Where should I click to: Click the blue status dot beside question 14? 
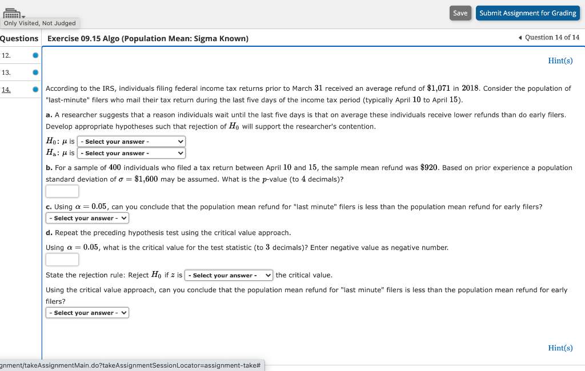coord(35,90)
